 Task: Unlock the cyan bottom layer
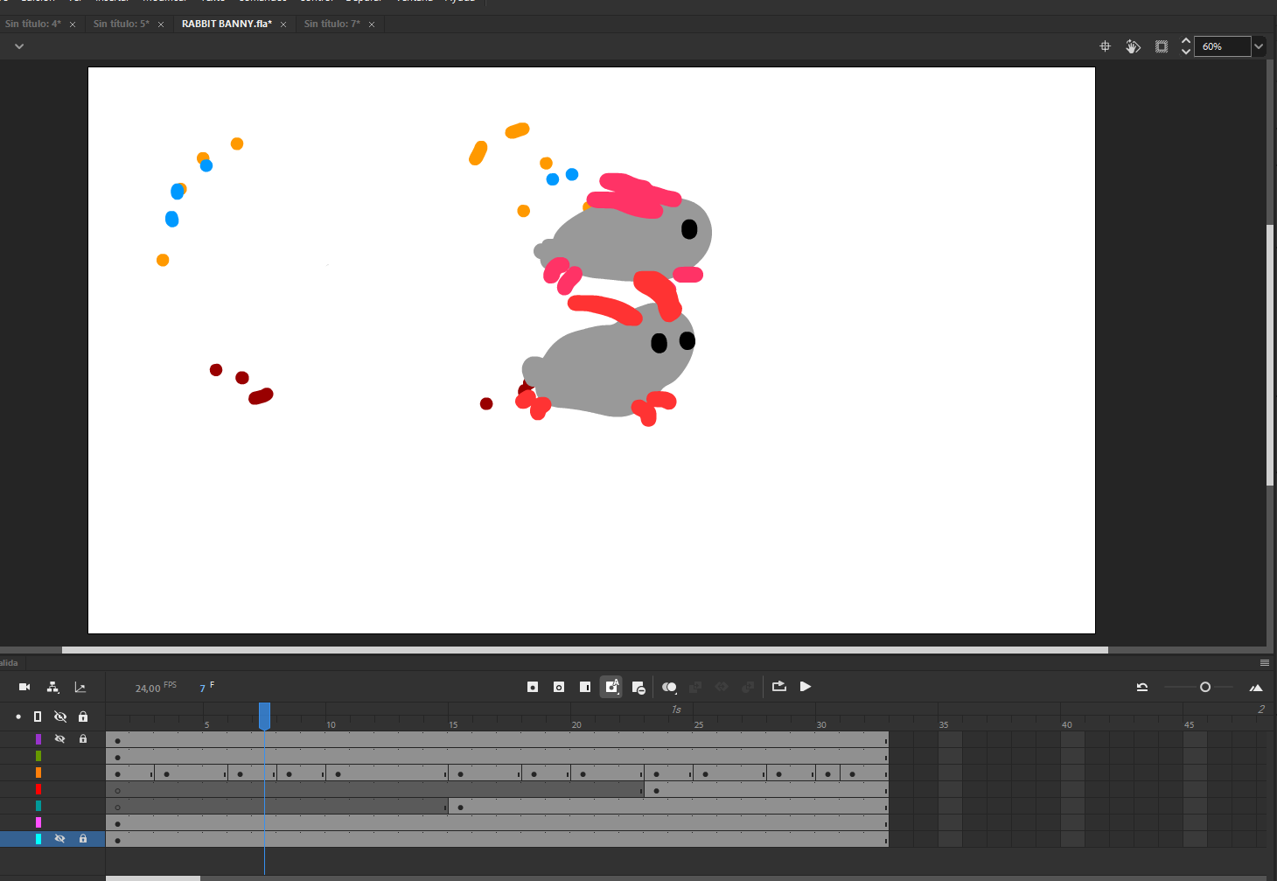click(83, 839)
